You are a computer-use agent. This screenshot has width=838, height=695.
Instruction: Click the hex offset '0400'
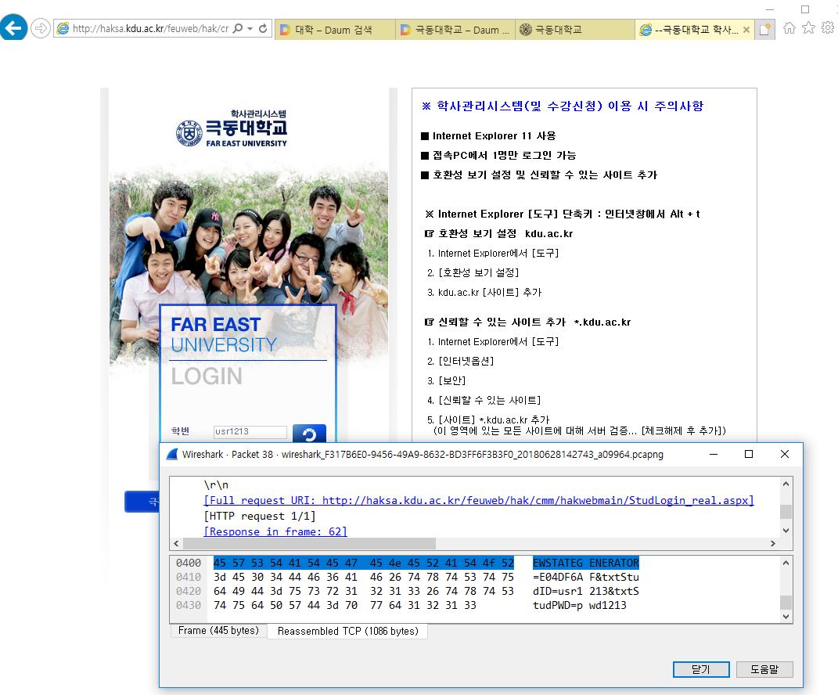(189, 563)
